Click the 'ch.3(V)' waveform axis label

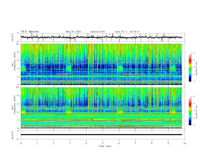click(x=13, y=135)
